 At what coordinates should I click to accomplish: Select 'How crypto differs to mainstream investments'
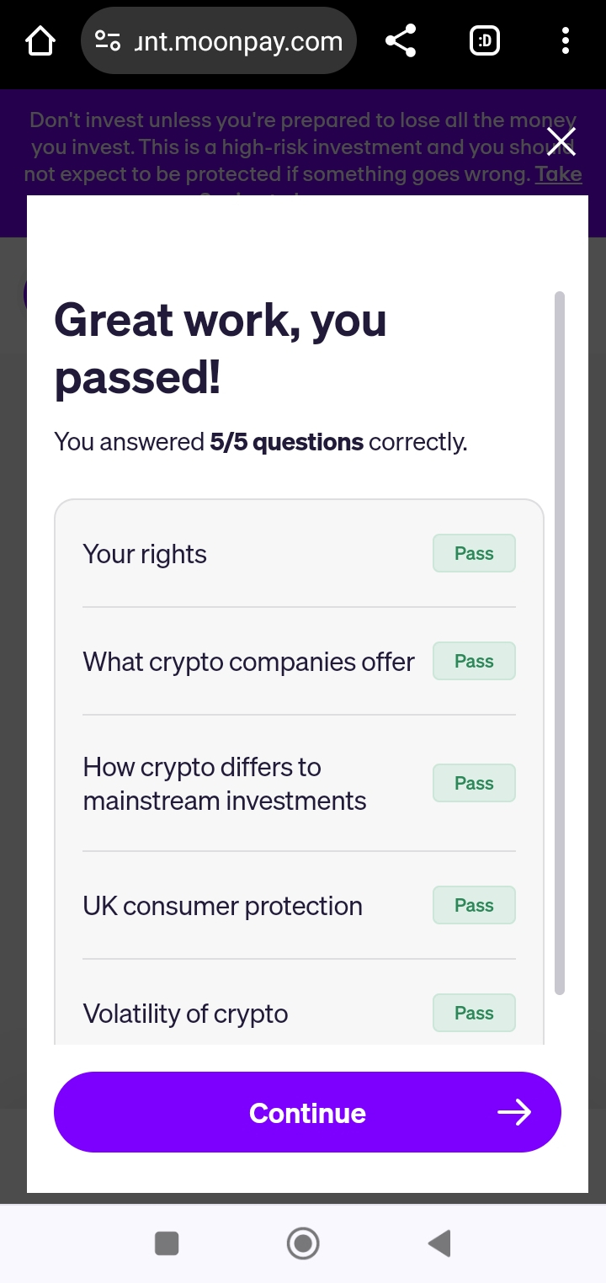tap(299, 783)
